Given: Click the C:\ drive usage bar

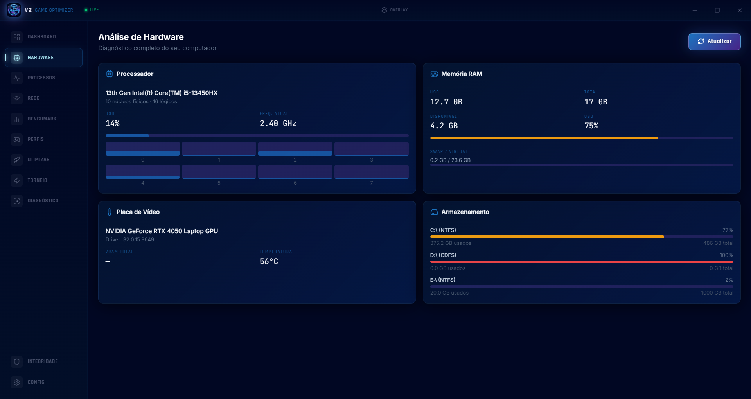Looking at the screenshot, I should point(582,237).
